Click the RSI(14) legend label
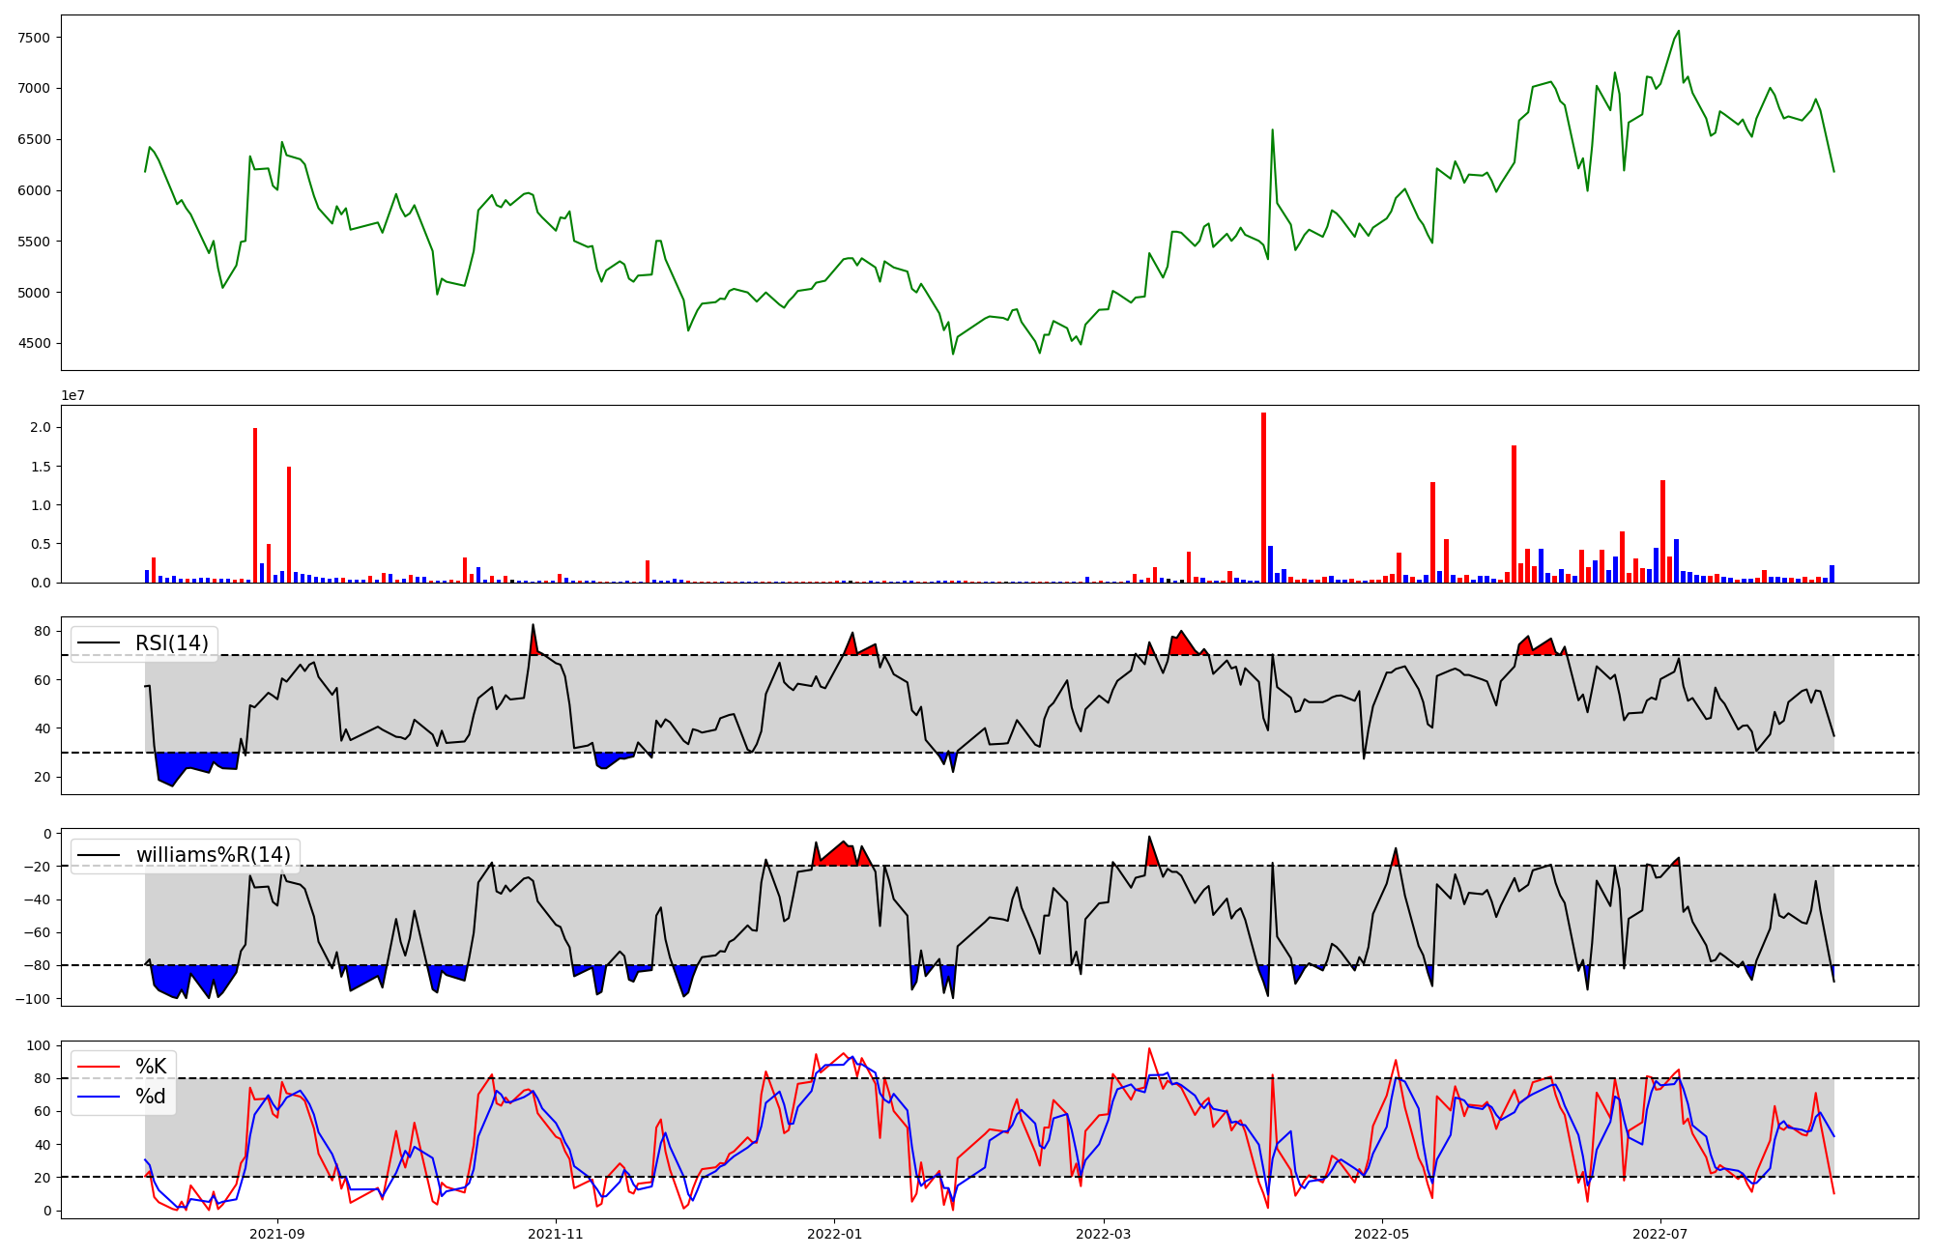 coord(171,643)
